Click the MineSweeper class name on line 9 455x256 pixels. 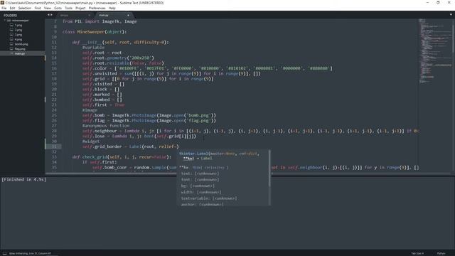point(91,31)
